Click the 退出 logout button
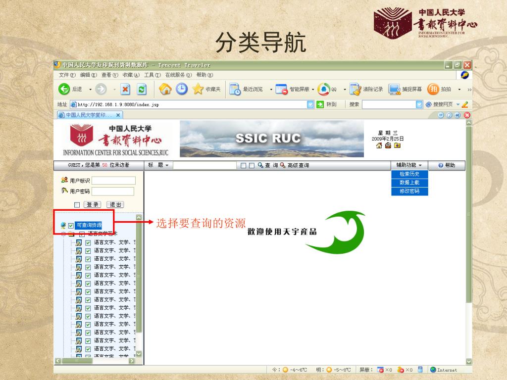The width and height of the screenshot is (507, 380). pos(115,204)
